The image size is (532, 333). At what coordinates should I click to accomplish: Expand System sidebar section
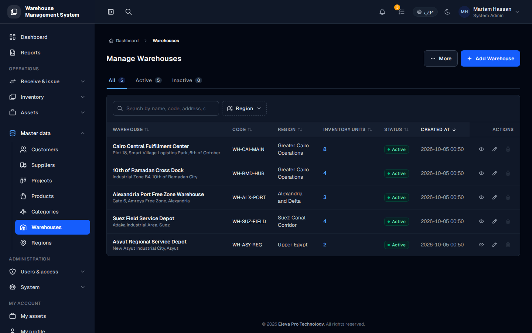tap(47, 287)
